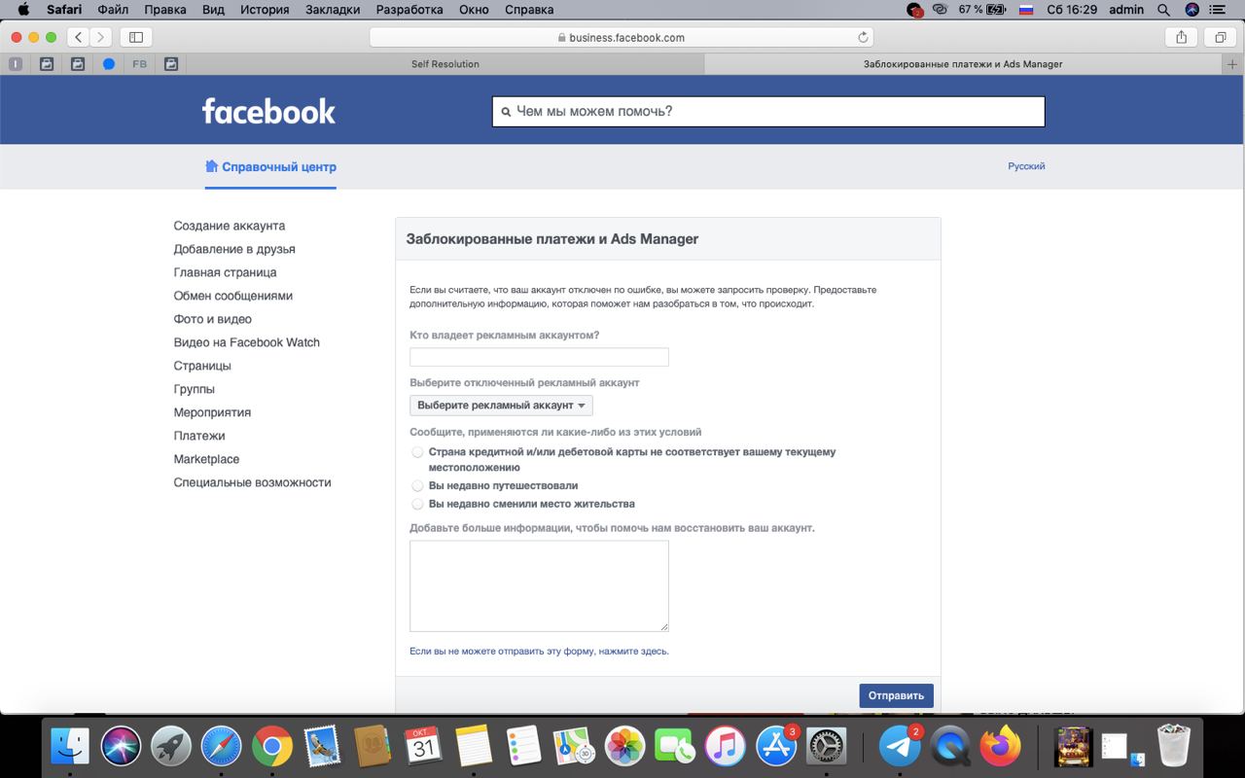Open Reminders app in dock
The width and height of the screenshot is (1245, 778).
click(x=524, y=747)
